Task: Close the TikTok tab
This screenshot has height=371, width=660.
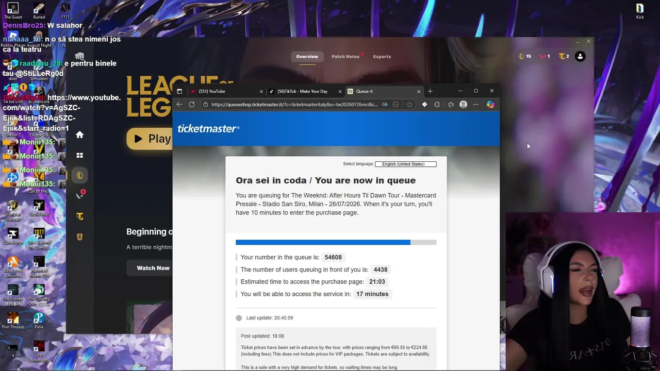Action: [x=340, y=91]
